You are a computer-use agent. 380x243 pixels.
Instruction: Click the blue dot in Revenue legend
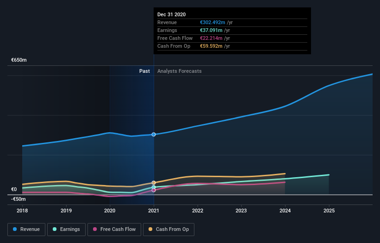click(x=15, y=229)
